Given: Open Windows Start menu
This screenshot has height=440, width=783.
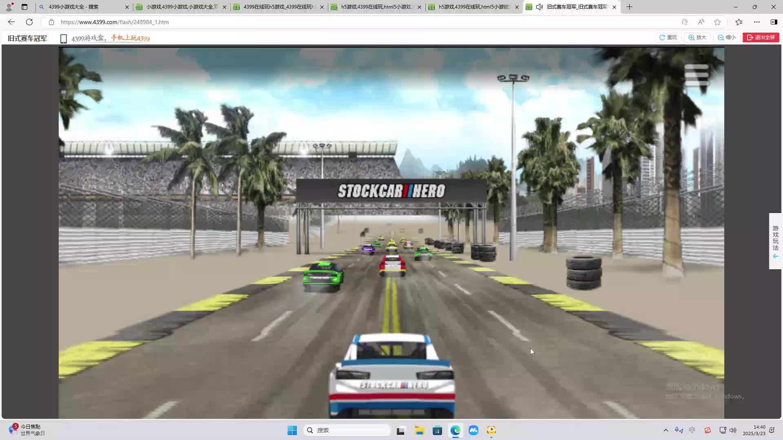Looking at the screenshot, I should click(x=292, y=430).
